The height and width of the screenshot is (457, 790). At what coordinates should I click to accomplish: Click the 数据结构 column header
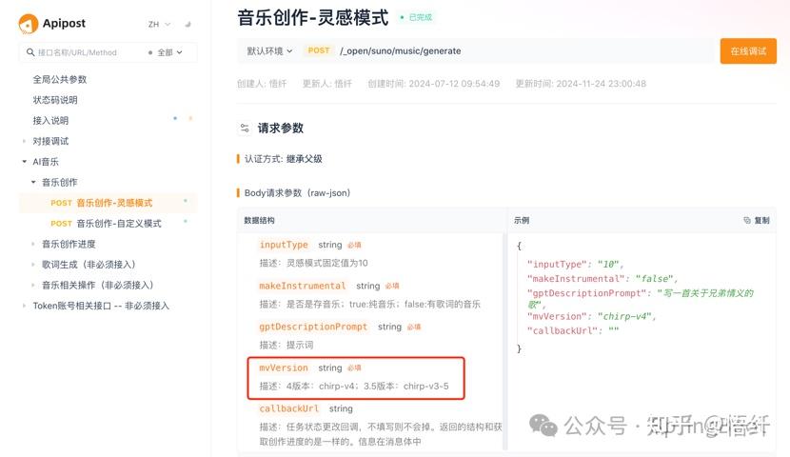(x=259, y=220)
